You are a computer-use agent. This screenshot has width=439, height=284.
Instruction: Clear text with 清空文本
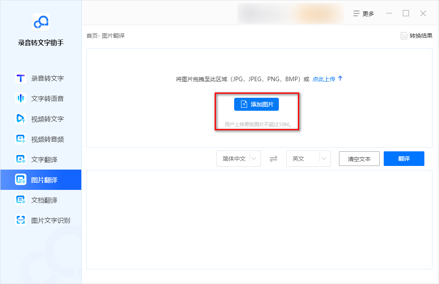[x=359, y=159]
